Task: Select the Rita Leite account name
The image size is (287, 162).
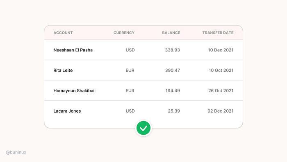Action: point(63,70)
